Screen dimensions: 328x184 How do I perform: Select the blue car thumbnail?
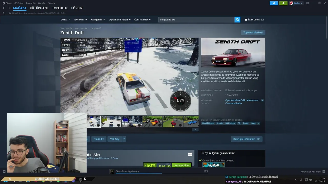click(191, 122)
